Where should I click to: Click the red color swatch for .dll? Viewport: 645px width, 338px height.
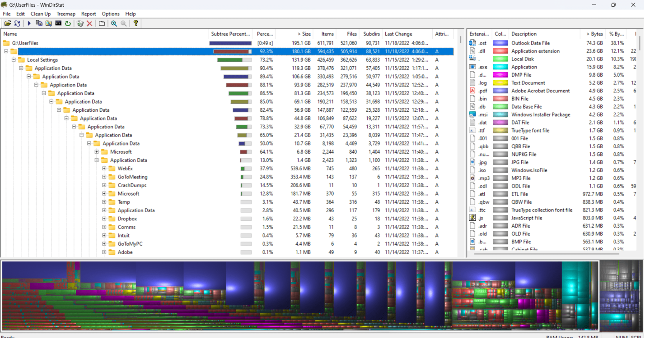click(500, 51)
